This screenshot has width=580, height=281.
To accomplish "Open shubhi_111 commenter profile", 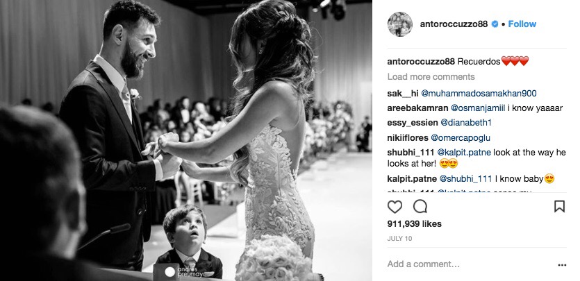I will 411,152.
